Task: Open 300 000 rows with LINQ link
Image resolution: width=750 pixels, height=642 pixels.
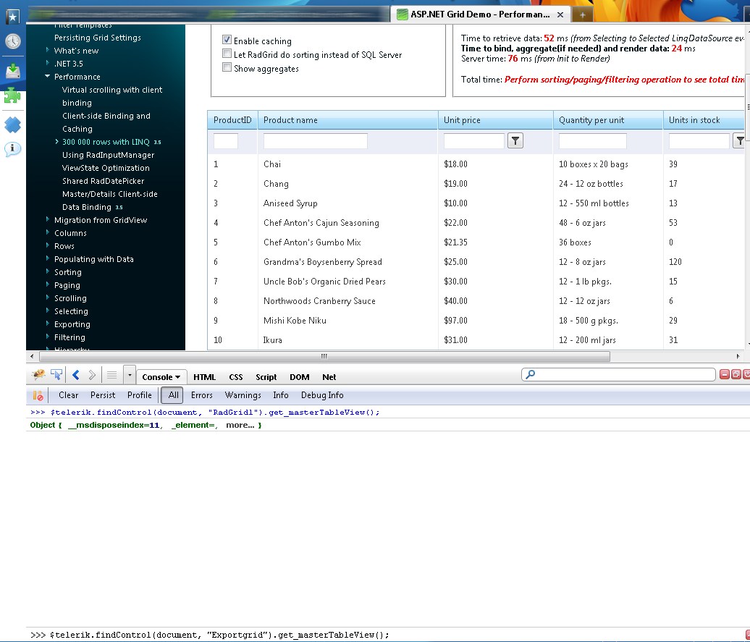Action: [x=106, y=142]
